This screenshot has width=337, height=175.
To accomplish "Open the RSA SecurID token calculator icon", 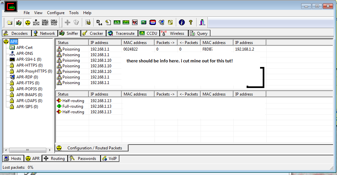I will pos(153,22).
